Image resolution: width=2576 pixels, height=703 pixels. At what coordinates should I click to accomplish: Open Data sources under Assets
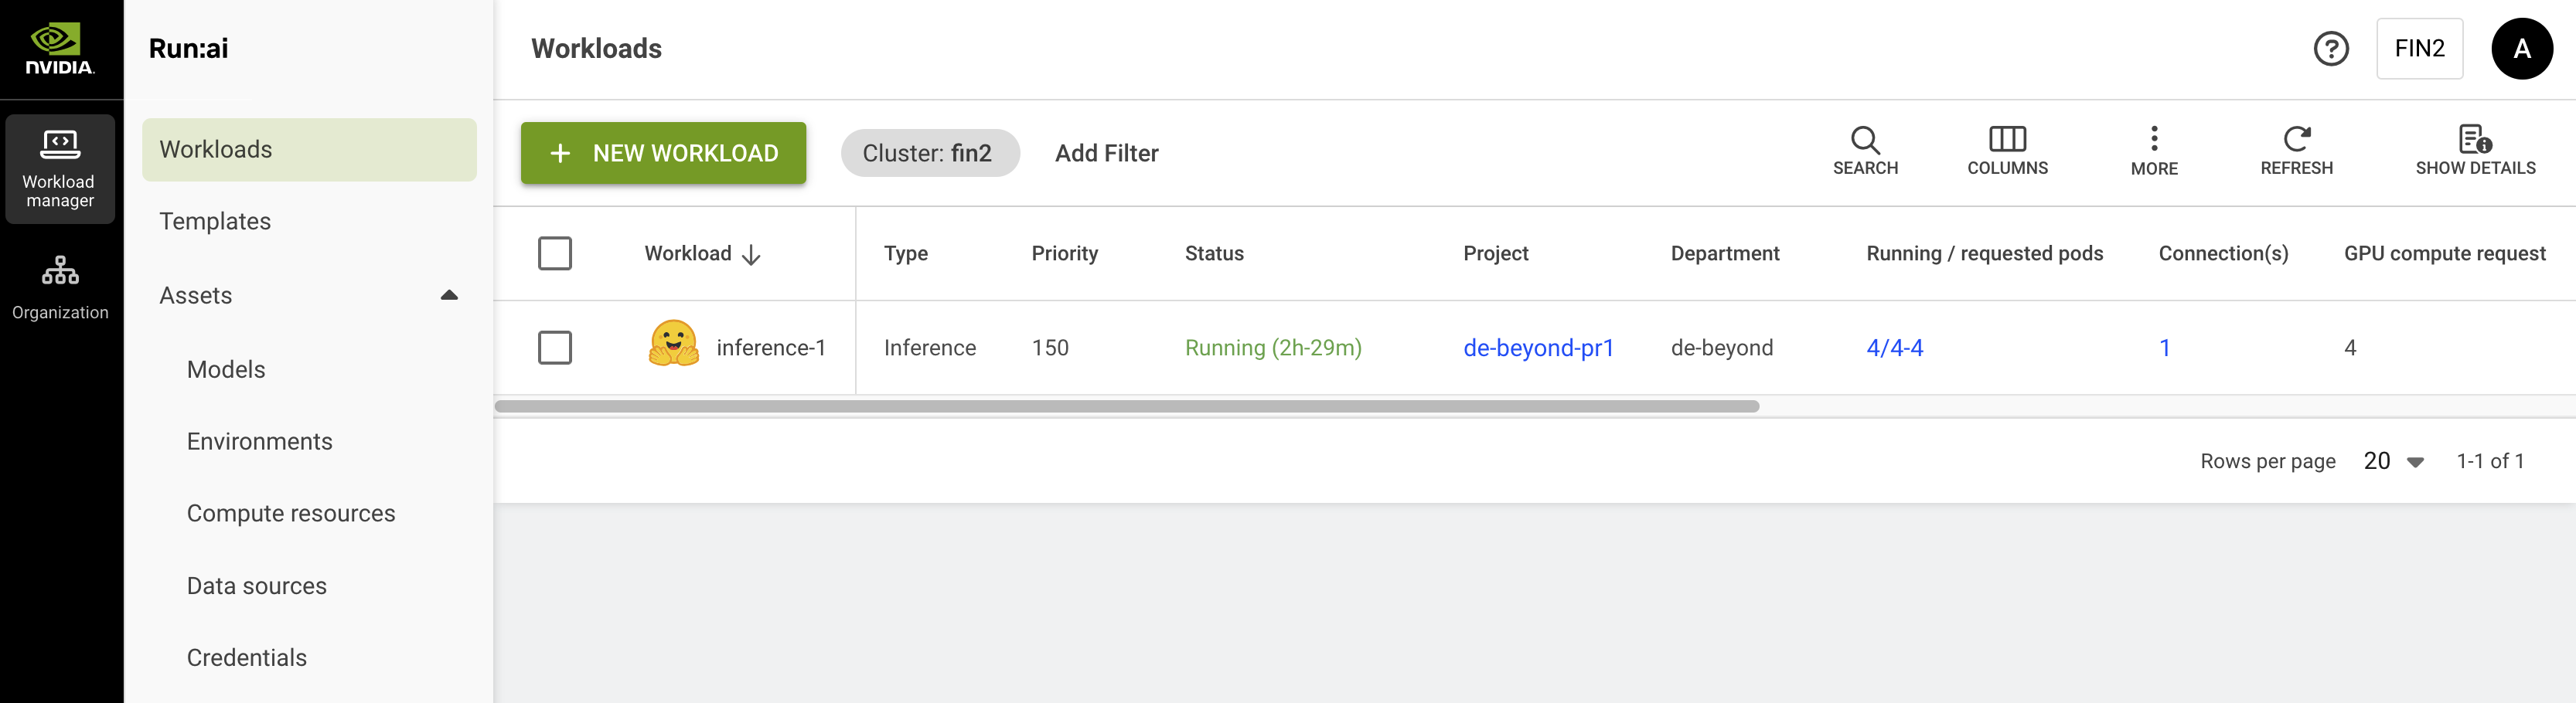click(x=256, y=586)
